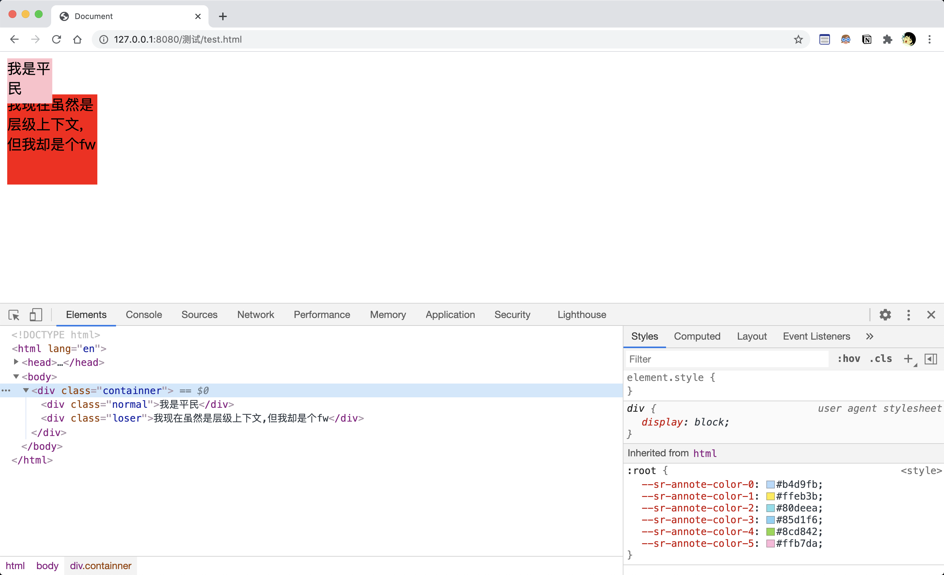Click the Styles Filter input field

click(726, 359)
